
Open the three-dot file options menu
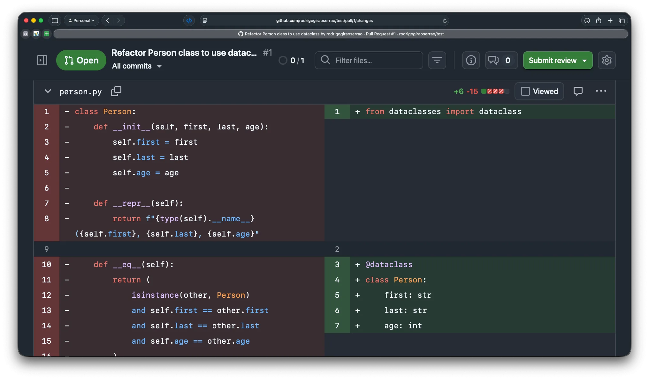[601, 91]
